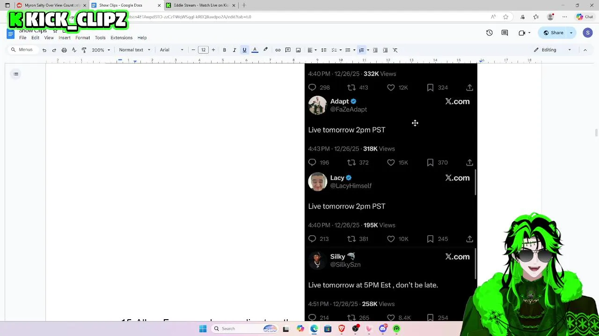Click the Share button
The height and width of the screenshot is (336, 599).
point(553,33)
